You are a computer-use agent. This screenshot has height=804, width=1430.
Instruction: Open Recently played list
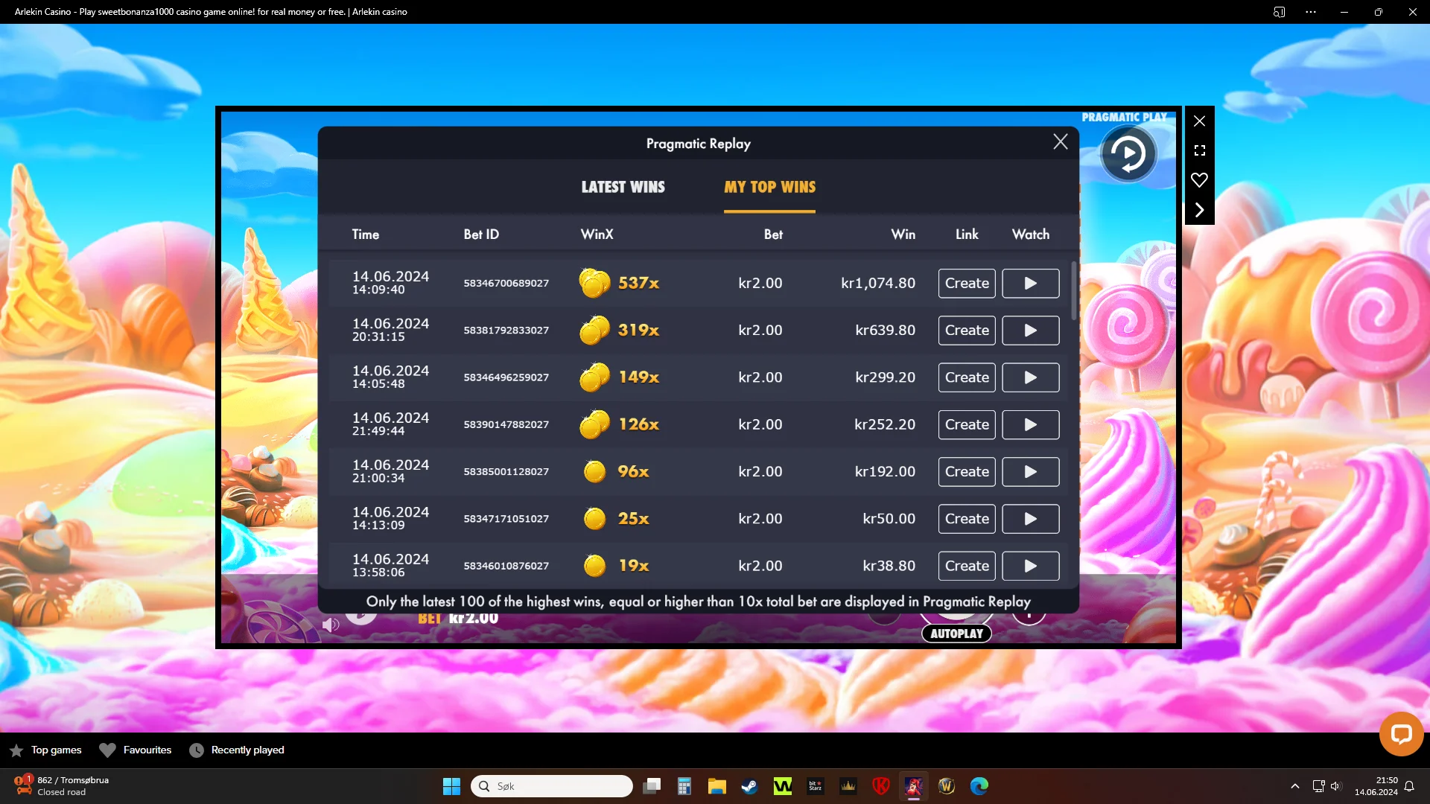point(237,750)
